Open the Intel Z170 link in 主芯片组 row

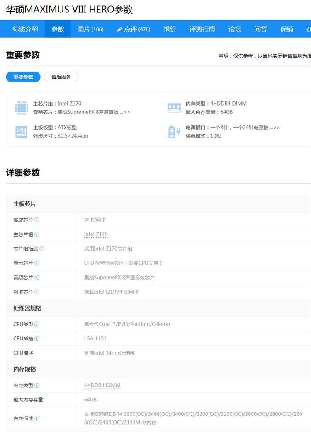click(x=96, y=234)
